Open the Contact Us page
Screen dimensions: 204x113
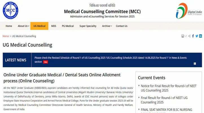(122, 26)
